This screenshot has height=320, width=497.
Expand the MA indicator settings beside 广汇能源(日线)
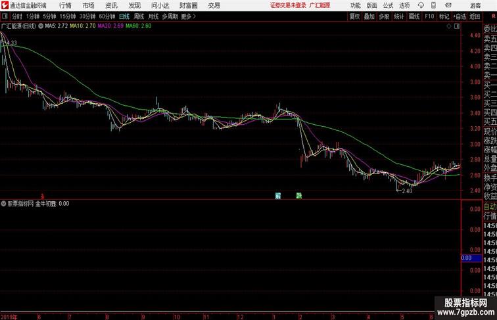click(x=41, y=26)
